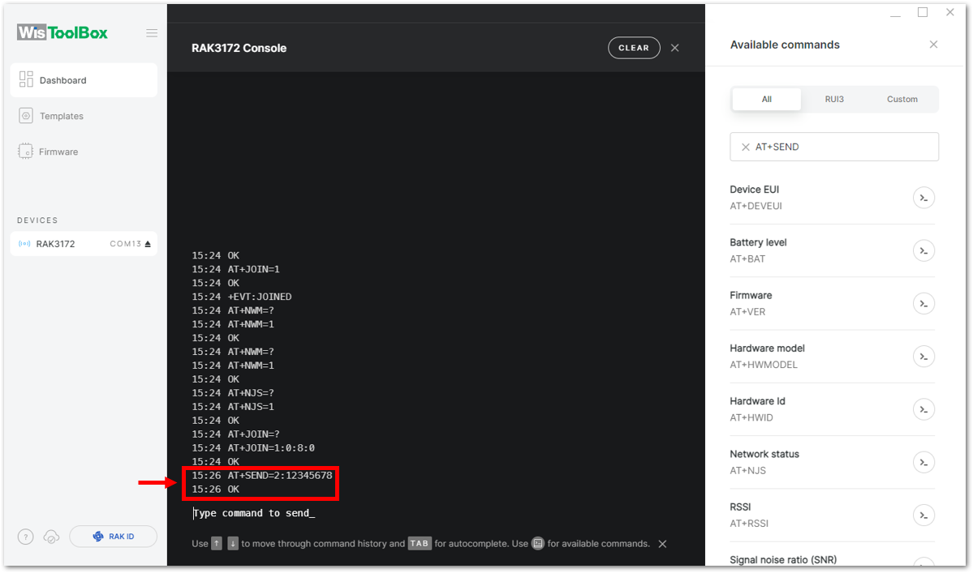Switch to the All commands tab
This screenshot has height=573, width=973.
coord(766,99)
